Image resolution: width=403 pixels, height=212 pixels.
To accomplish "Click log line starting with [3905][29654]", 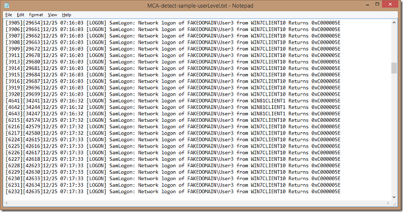I will 173,23.
